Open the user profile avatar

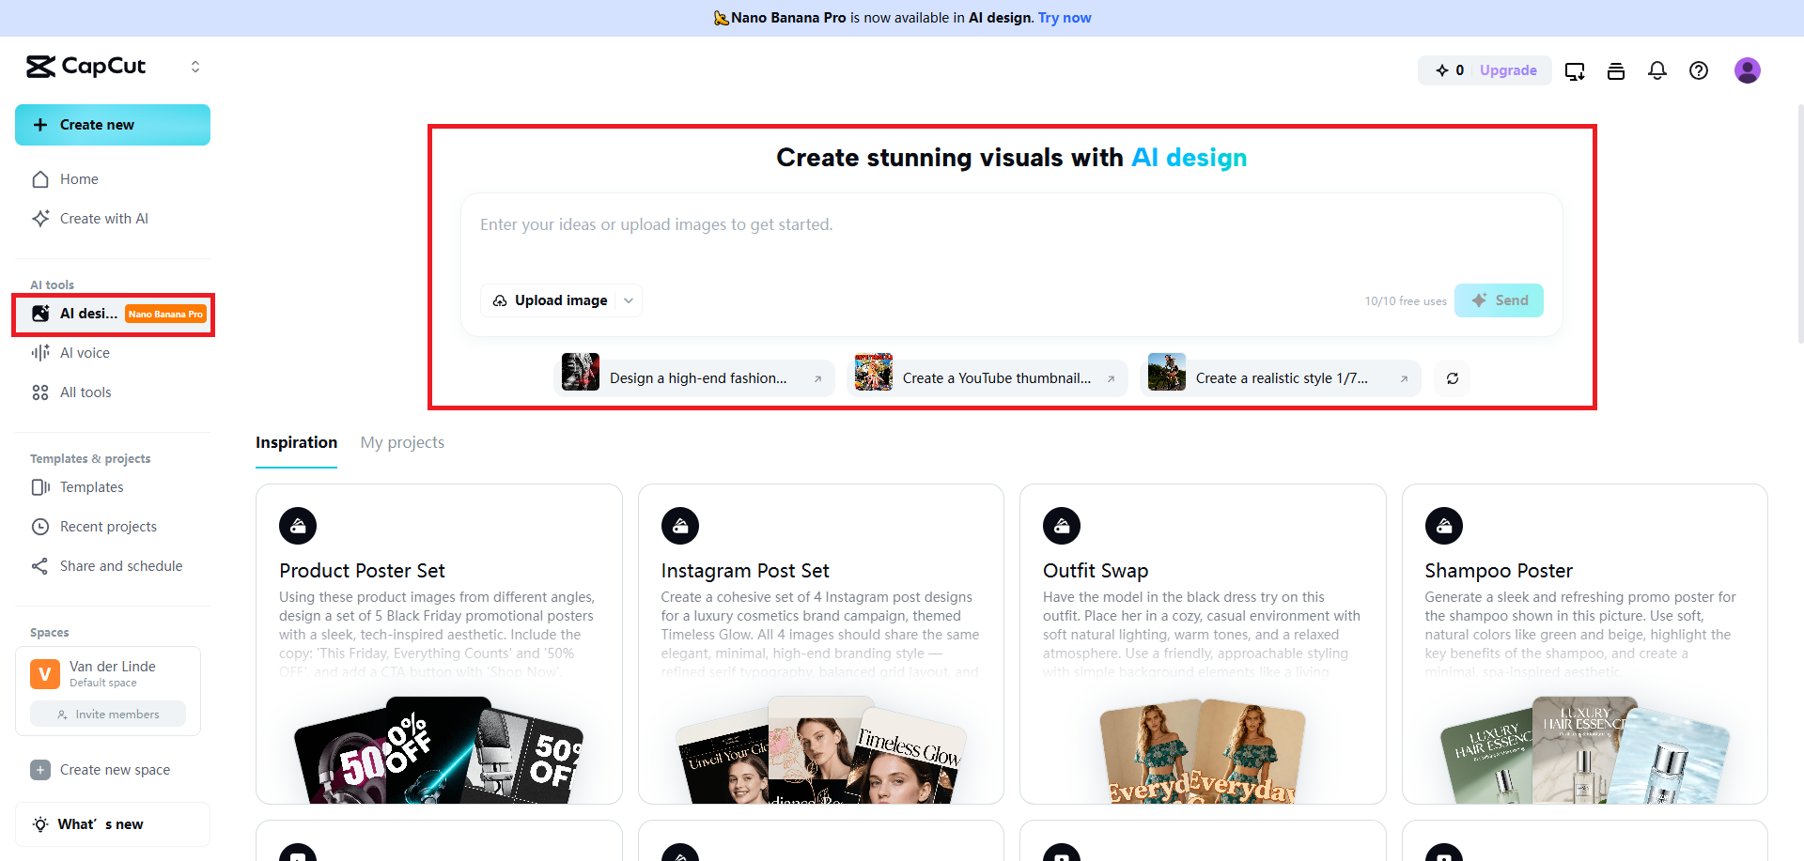pyautogui.click(x=1748, y=69)
